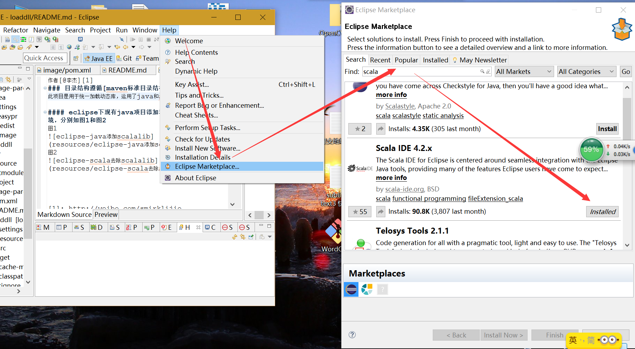Expand the Forward history dropdown arrow
This screenshot has height=349, width=635.
(149, 47)
